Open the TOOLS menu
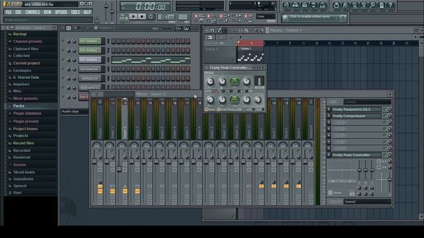Screen dimensions: 424x238 point(75,13)
